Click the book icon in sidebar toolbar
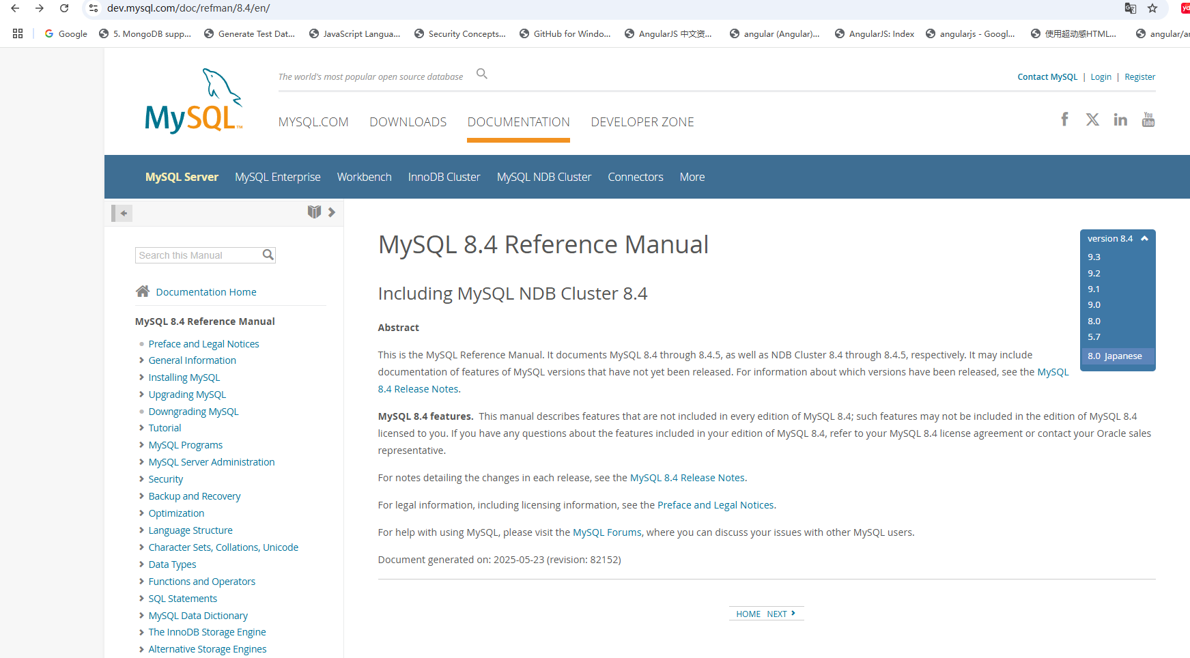1190x658 pixels. 314,212
